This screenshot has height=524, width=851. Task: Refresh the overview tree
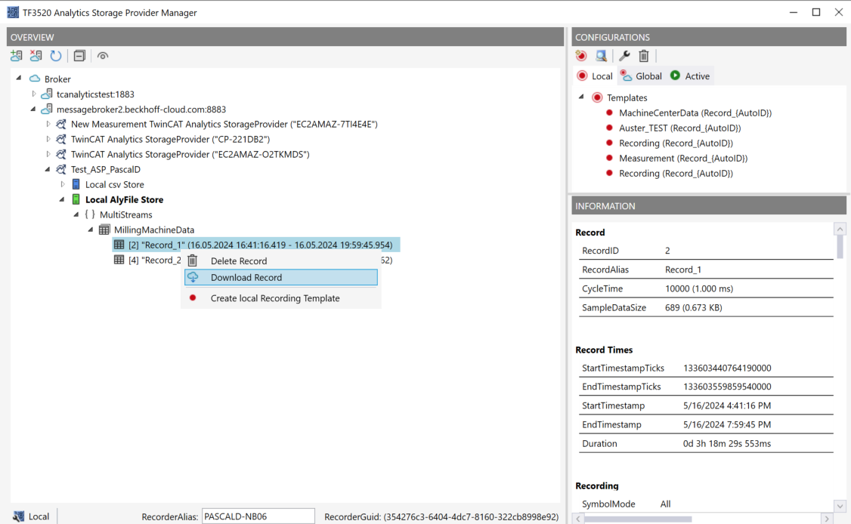point(56,56)
